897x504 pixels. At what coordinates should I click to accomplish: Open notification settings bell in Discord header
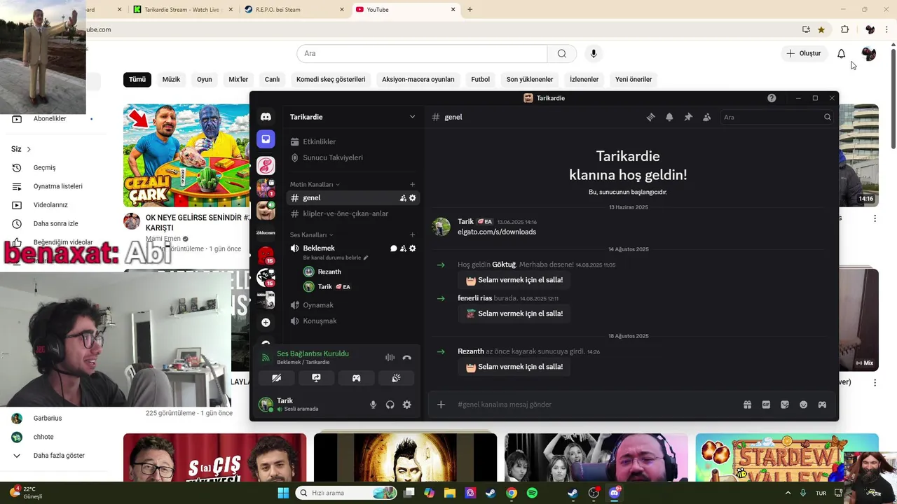point(669,117)
